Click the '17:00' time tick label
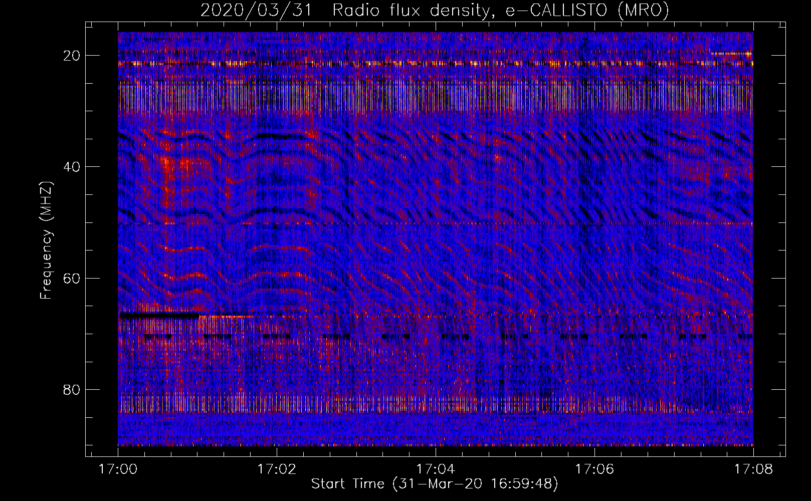This screenshot has width=811, height=501. [118, 469]
